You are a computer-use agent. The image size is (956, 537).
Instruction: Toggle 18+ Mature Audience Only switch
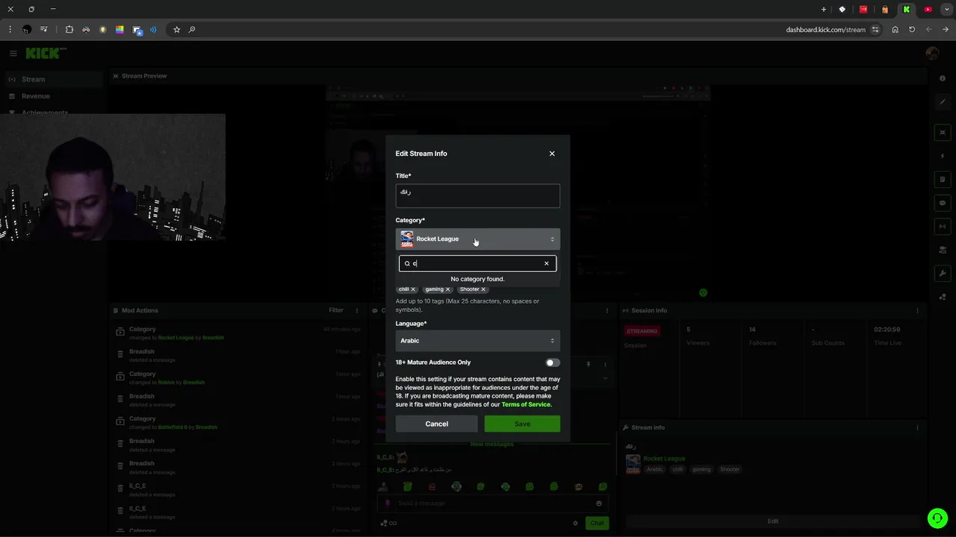point(552,362)
